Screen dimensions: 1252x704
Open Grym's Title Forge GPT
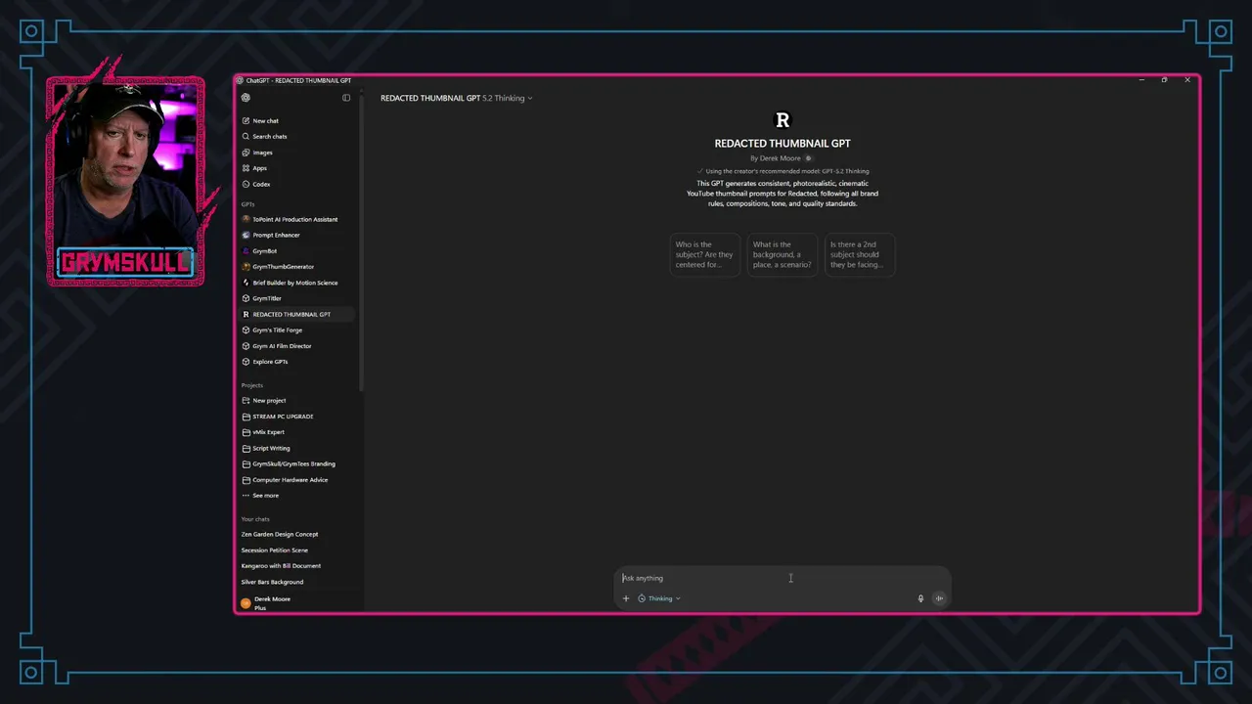[x=296, y=330]
